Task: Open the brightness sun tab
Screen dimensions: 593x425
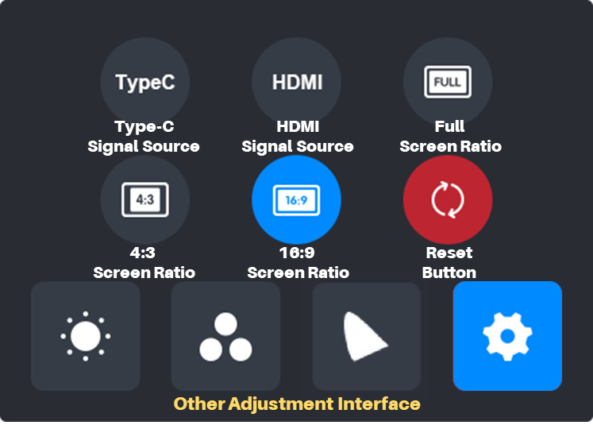Action: point(86,336)
